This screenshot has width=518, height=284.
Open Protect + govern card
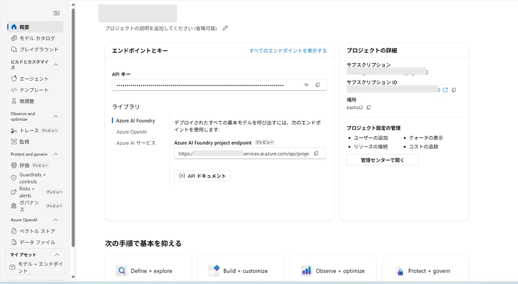click(x=425, y=269)
